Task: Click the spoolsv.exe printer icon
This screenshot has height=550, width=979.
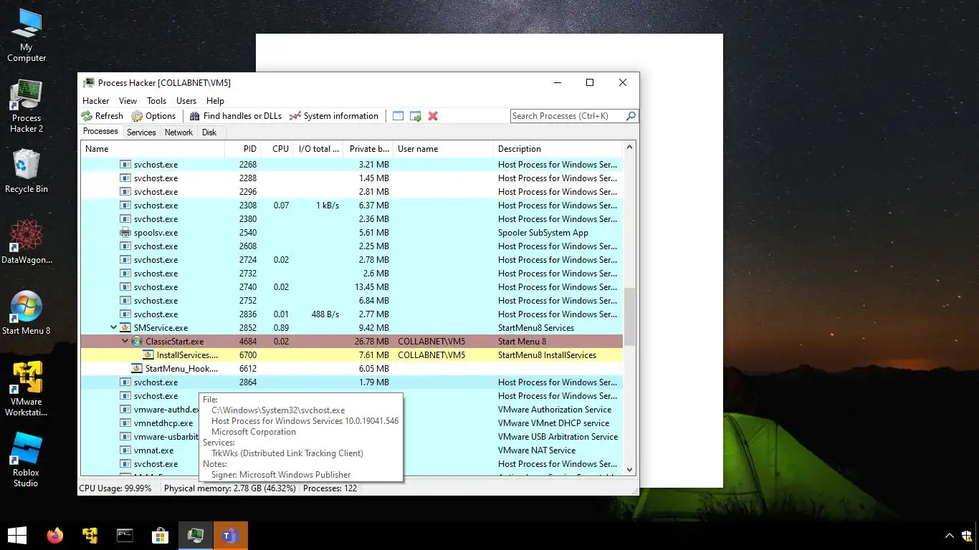Action: click(x=125, y=233)
